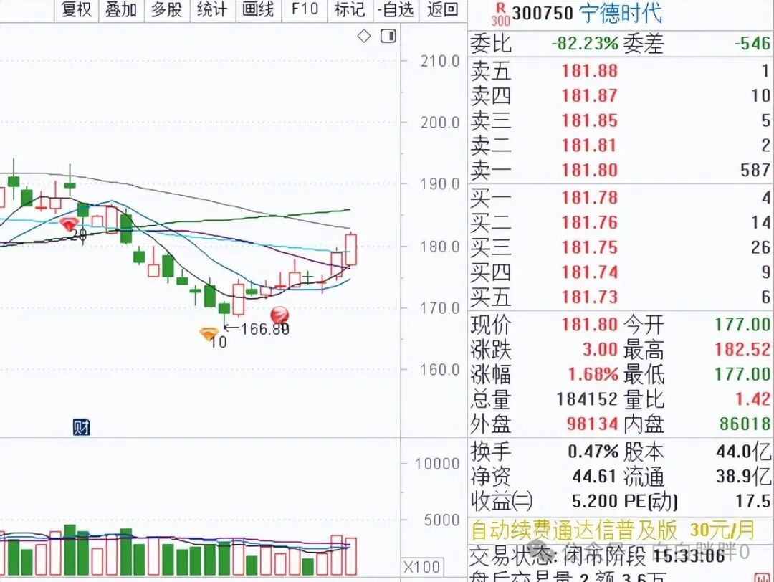Click the 现价 value 181.80
Image resolution: width=774 pixels, height=582 pixels.
[590, 325]
